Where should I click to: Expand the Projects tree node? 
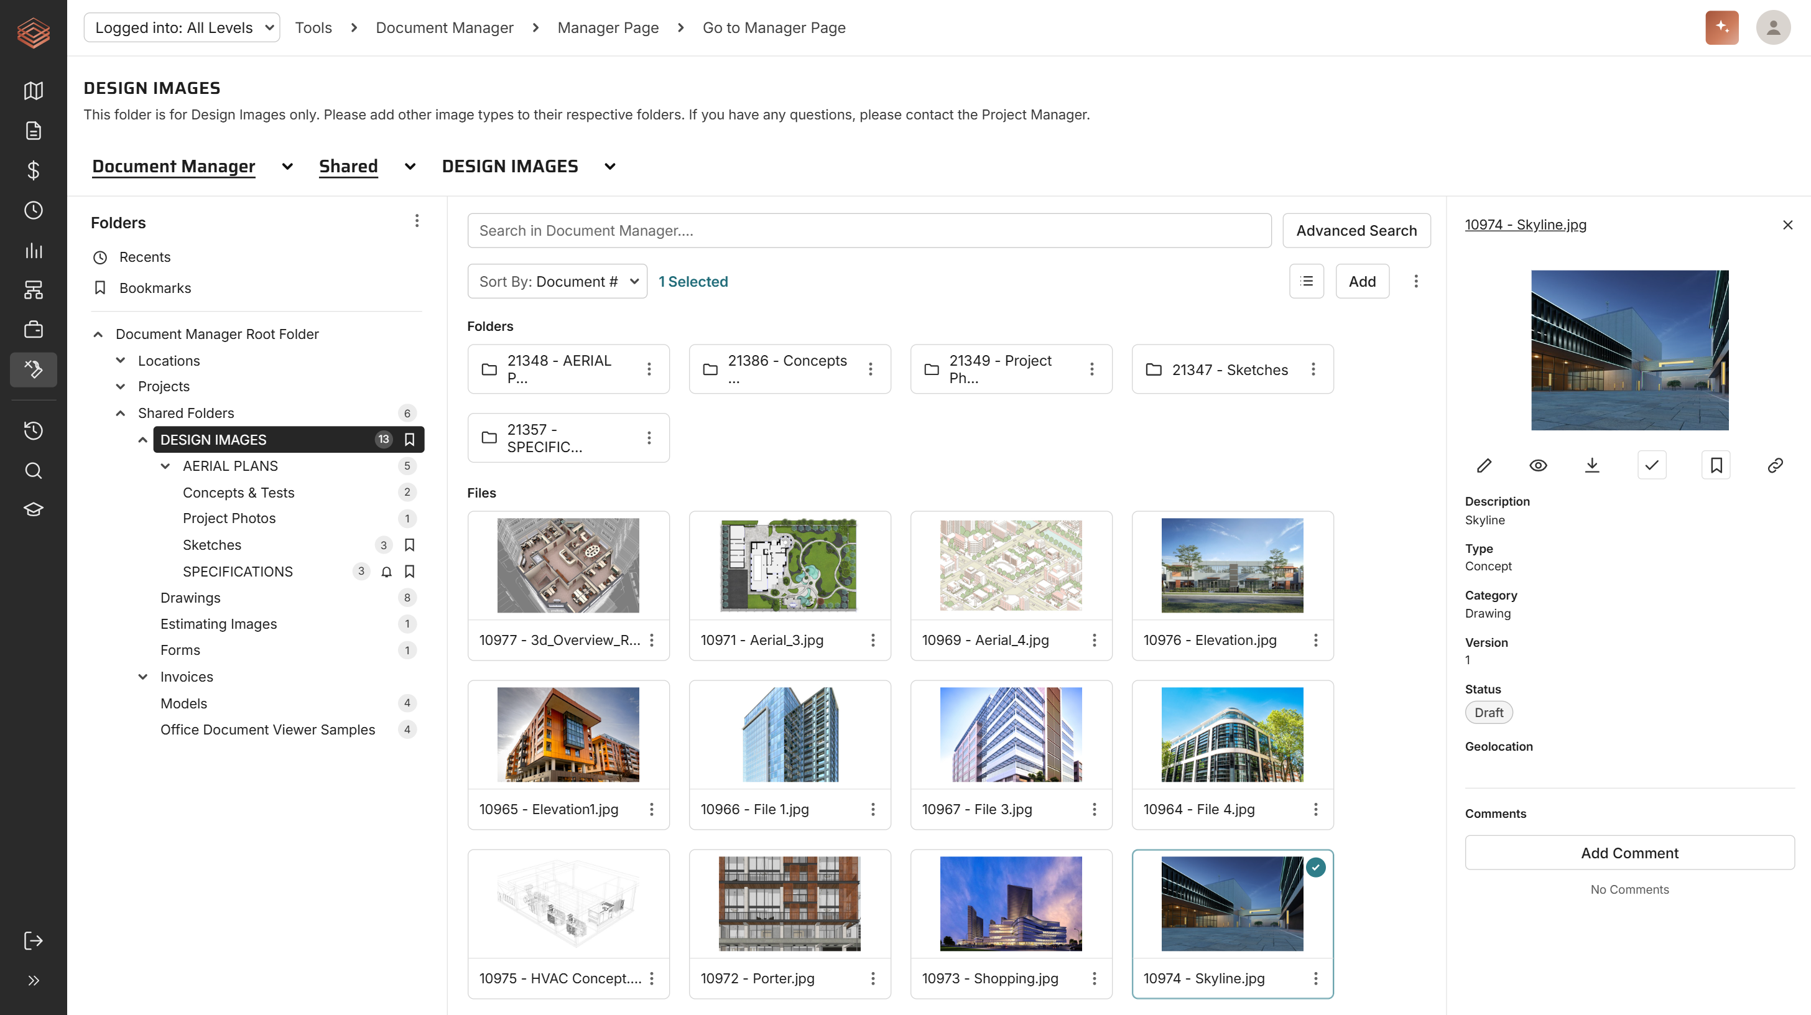[x=120, y=387]
